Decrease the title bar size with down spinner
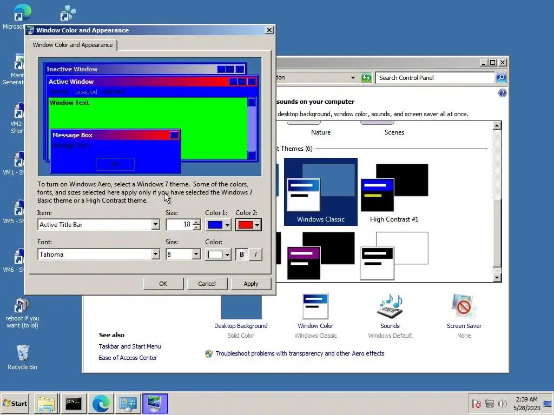This screenshot has height=415, width=554. pos(197,227)
